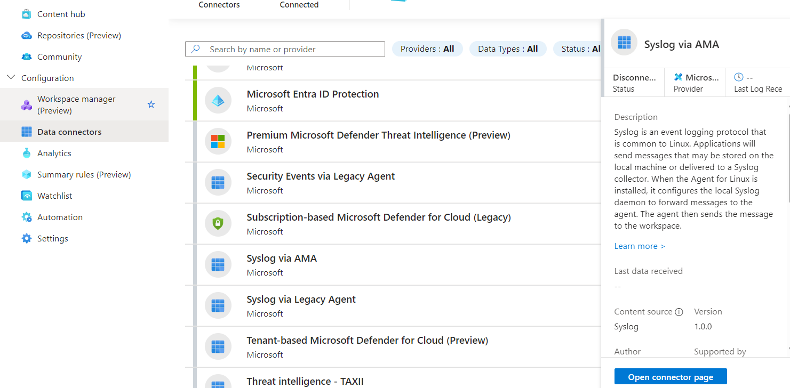The image size is (790, 388).
Task: Click the Subscription-based Defender for Cloud shield icon
Action: point(218,224)
